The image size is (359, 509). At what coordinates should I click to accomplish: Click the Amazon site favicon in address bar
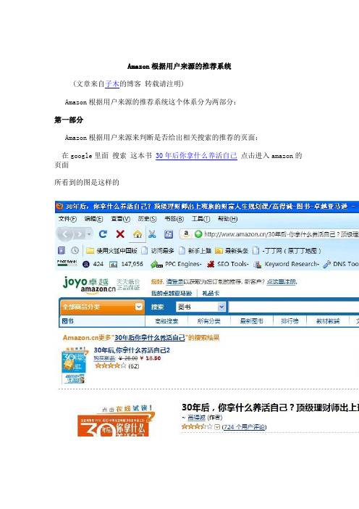[x=186, y=233]
